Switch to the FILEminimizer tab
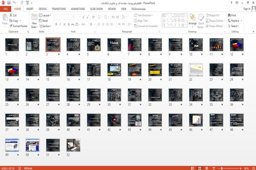Viewport: 256px width, 170px height. pos(139,9)
